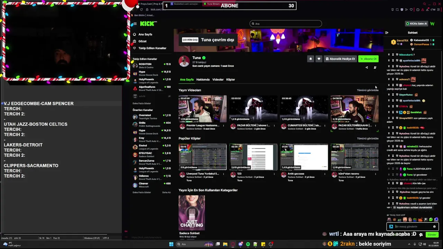The height and width of the screenshot is (249, 443).
Task: Expand recommended channels Daha Fazla Göster
Action: click(x=142, y=192)
